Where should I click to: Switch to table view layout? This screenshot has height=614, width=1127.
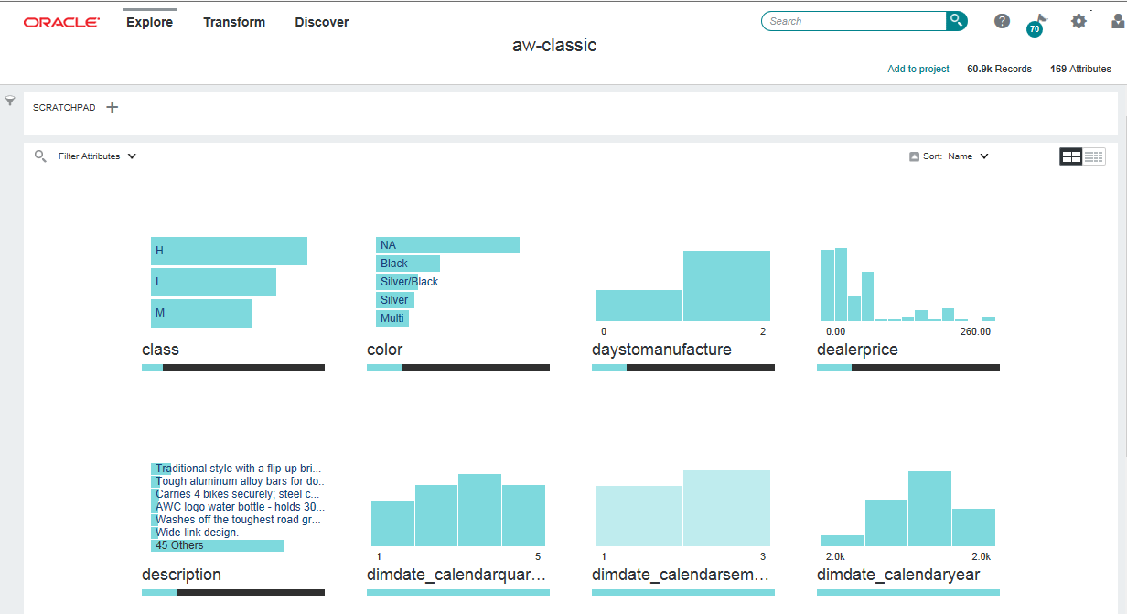coord(1095,156)
